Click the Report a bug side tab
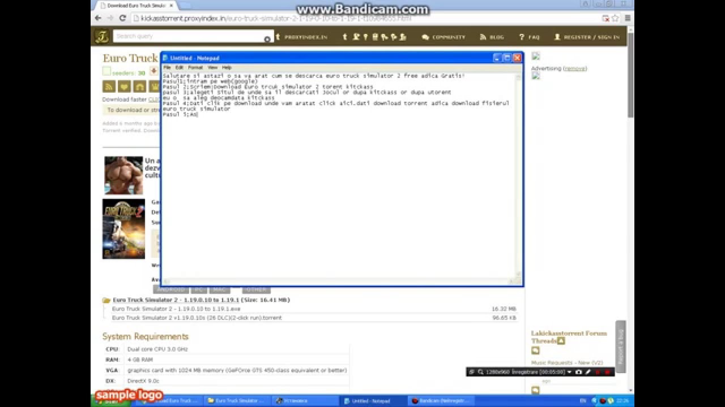 (x=621, y=346)
